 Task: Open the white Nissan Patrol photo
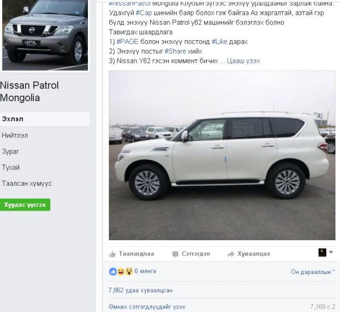click(222, 155)
